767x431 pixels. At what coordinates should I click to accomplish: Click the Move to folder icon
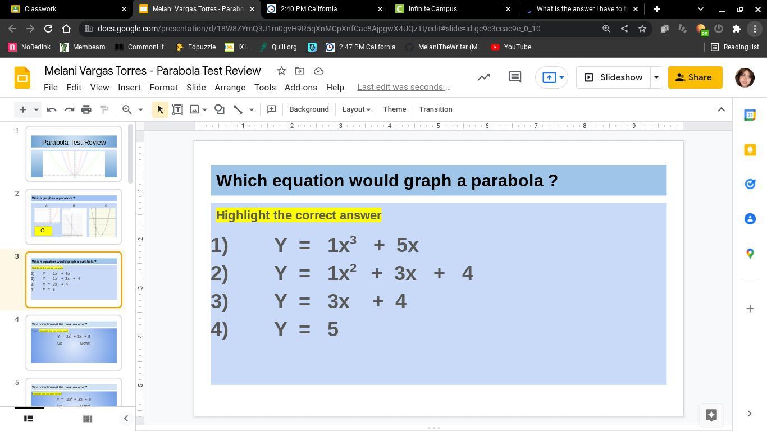[300, 71]
